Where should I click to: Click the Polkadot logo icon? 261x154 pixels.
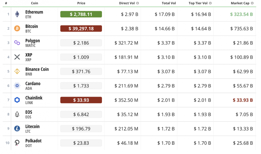pyautogui.click(x=17, y=143)
